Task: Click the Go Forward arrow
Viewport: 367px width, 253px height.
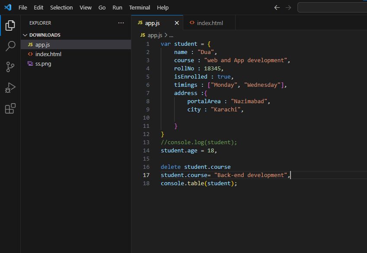Action: (288, 7)
